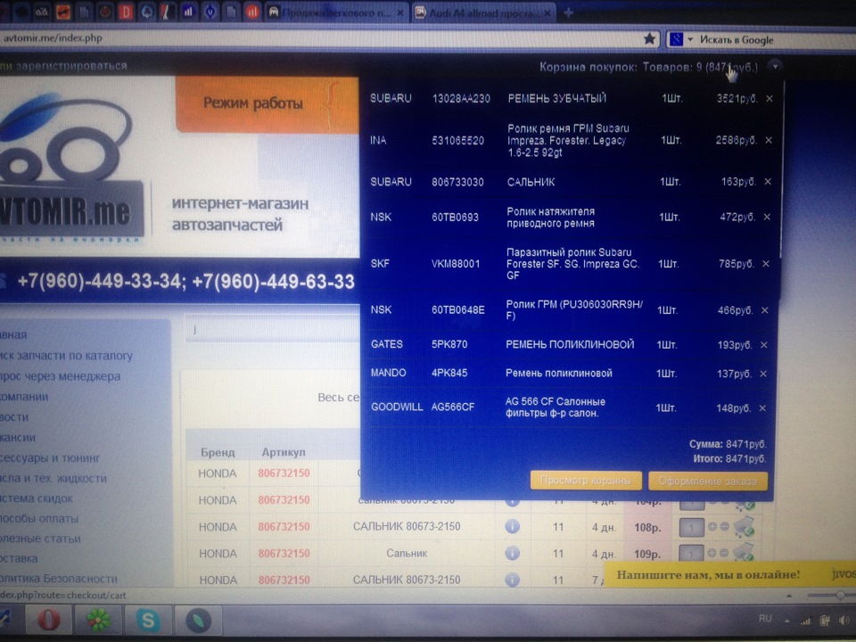This screenshot has height=642, width=856.
Task: Click the bookmark star icon
Action: coord(649,38)
